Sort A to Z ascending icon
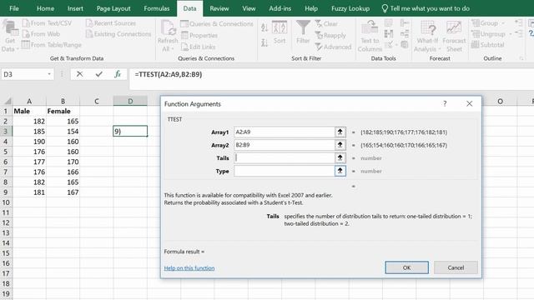 (x=264, y=27)
